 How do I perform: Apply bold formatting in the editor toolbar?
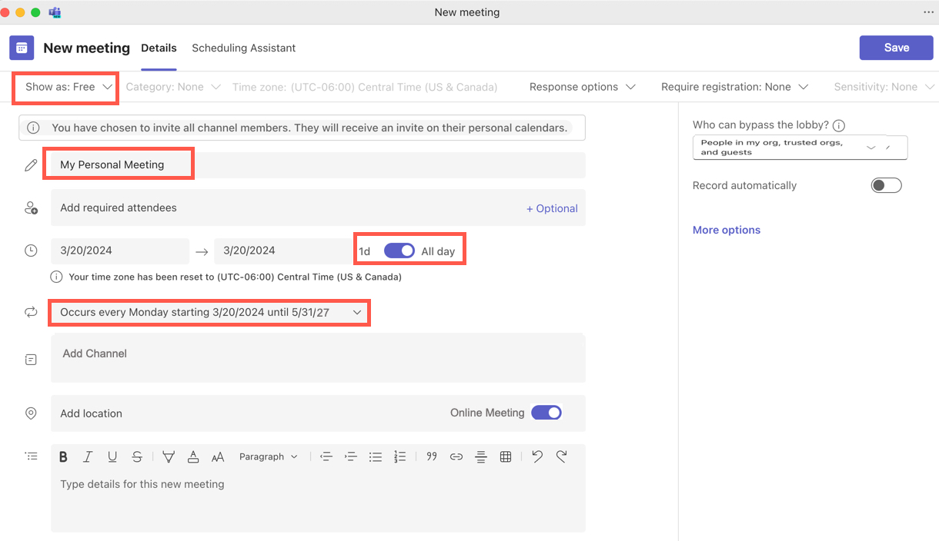click(x=64, y=456)
